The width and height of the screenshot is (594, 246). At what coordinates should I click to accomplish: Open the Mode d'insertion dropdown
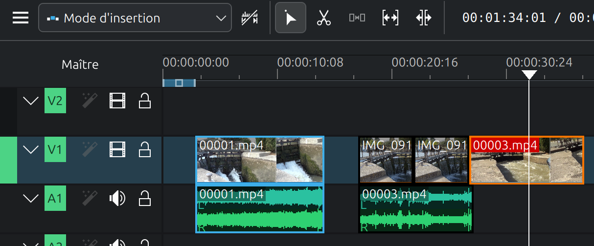(135, 18)
